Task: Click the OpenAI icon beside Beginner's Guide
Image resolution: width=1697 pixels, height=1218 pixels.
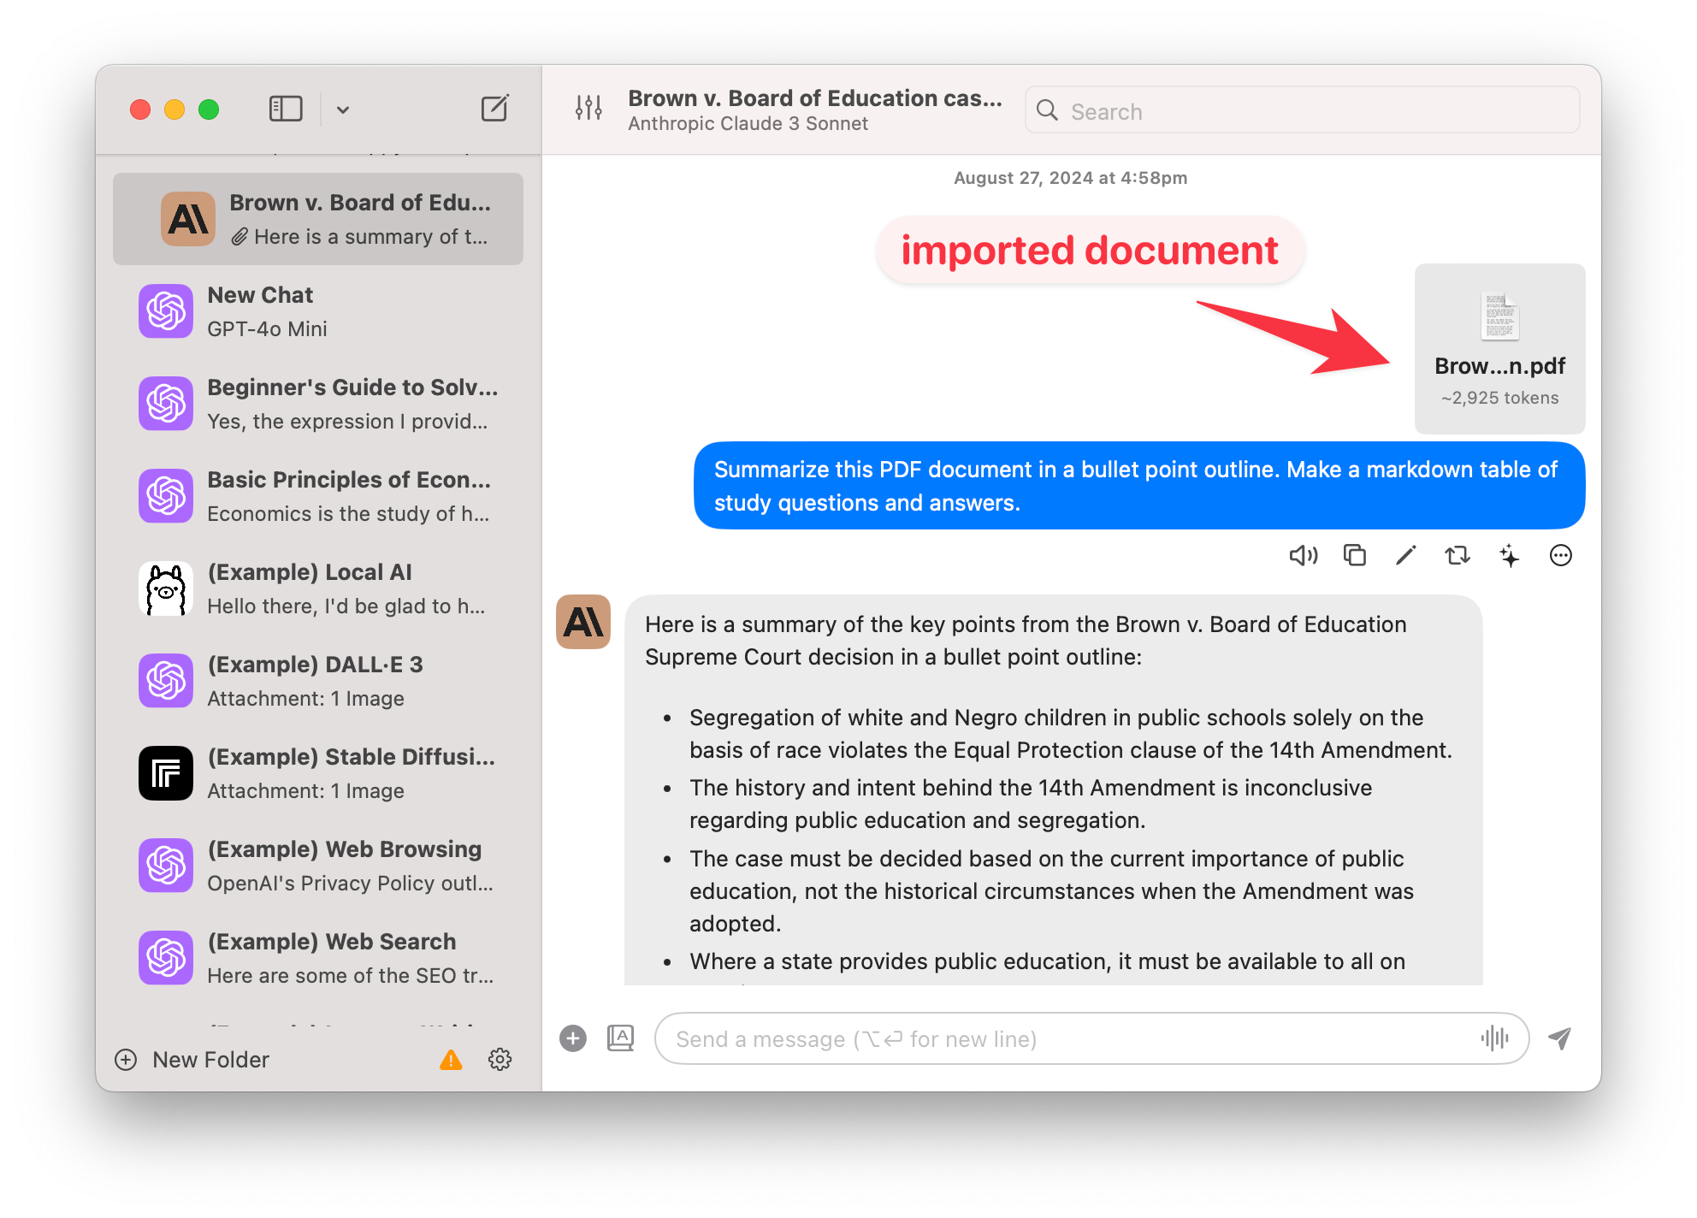Action: click(166, 404)
